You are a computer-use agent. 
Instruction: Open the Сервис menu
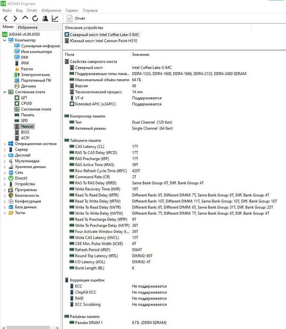[x=72, y=10]
